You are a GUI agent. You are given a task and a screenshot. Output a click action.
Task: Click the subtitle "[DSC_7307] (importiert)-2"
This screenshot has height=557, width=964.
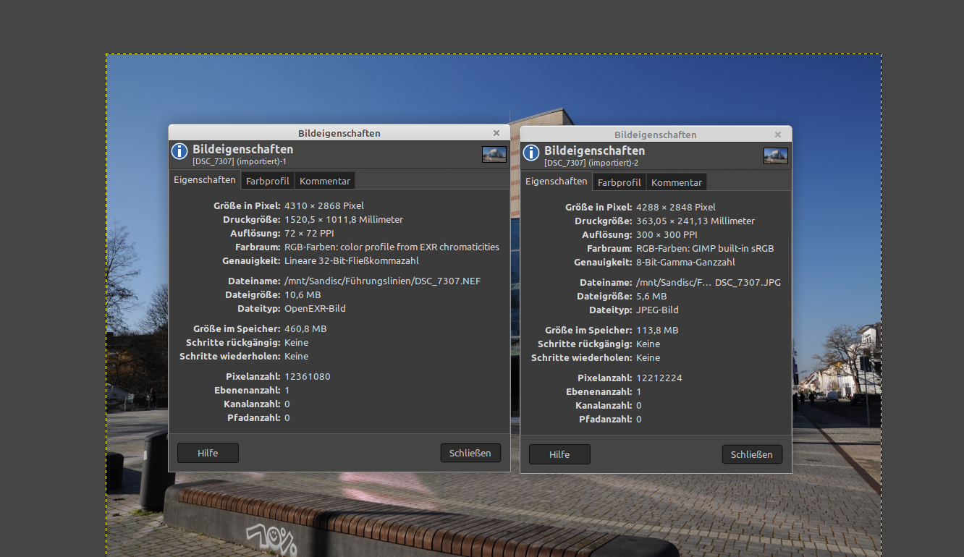point(591,163)
